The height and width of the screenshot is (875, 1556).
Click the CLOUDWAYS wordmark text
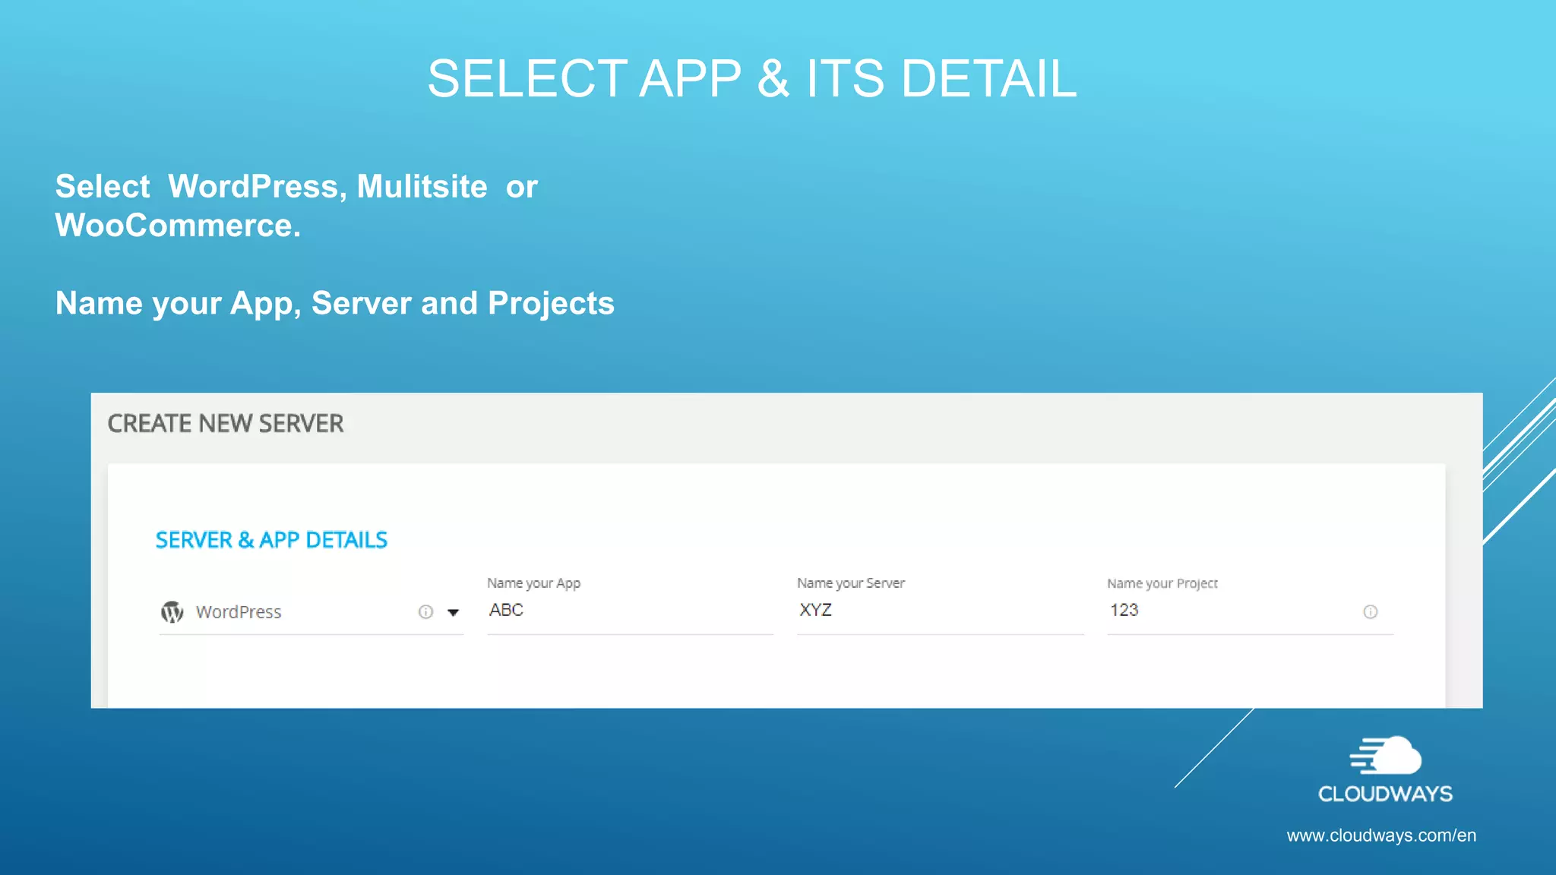tap(1385, 794)
